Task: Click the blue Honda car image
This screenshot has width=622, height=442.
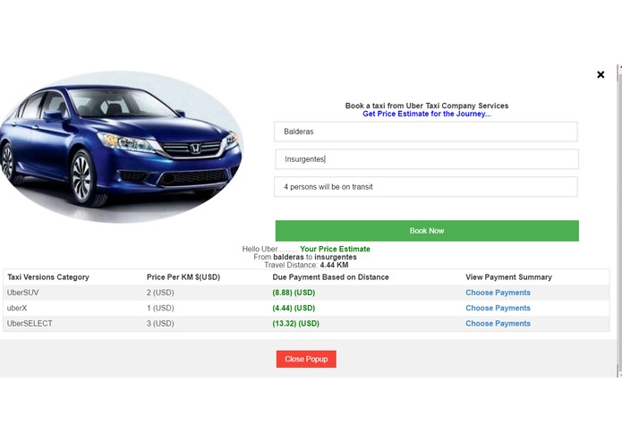Action: [x=120, y=147]
